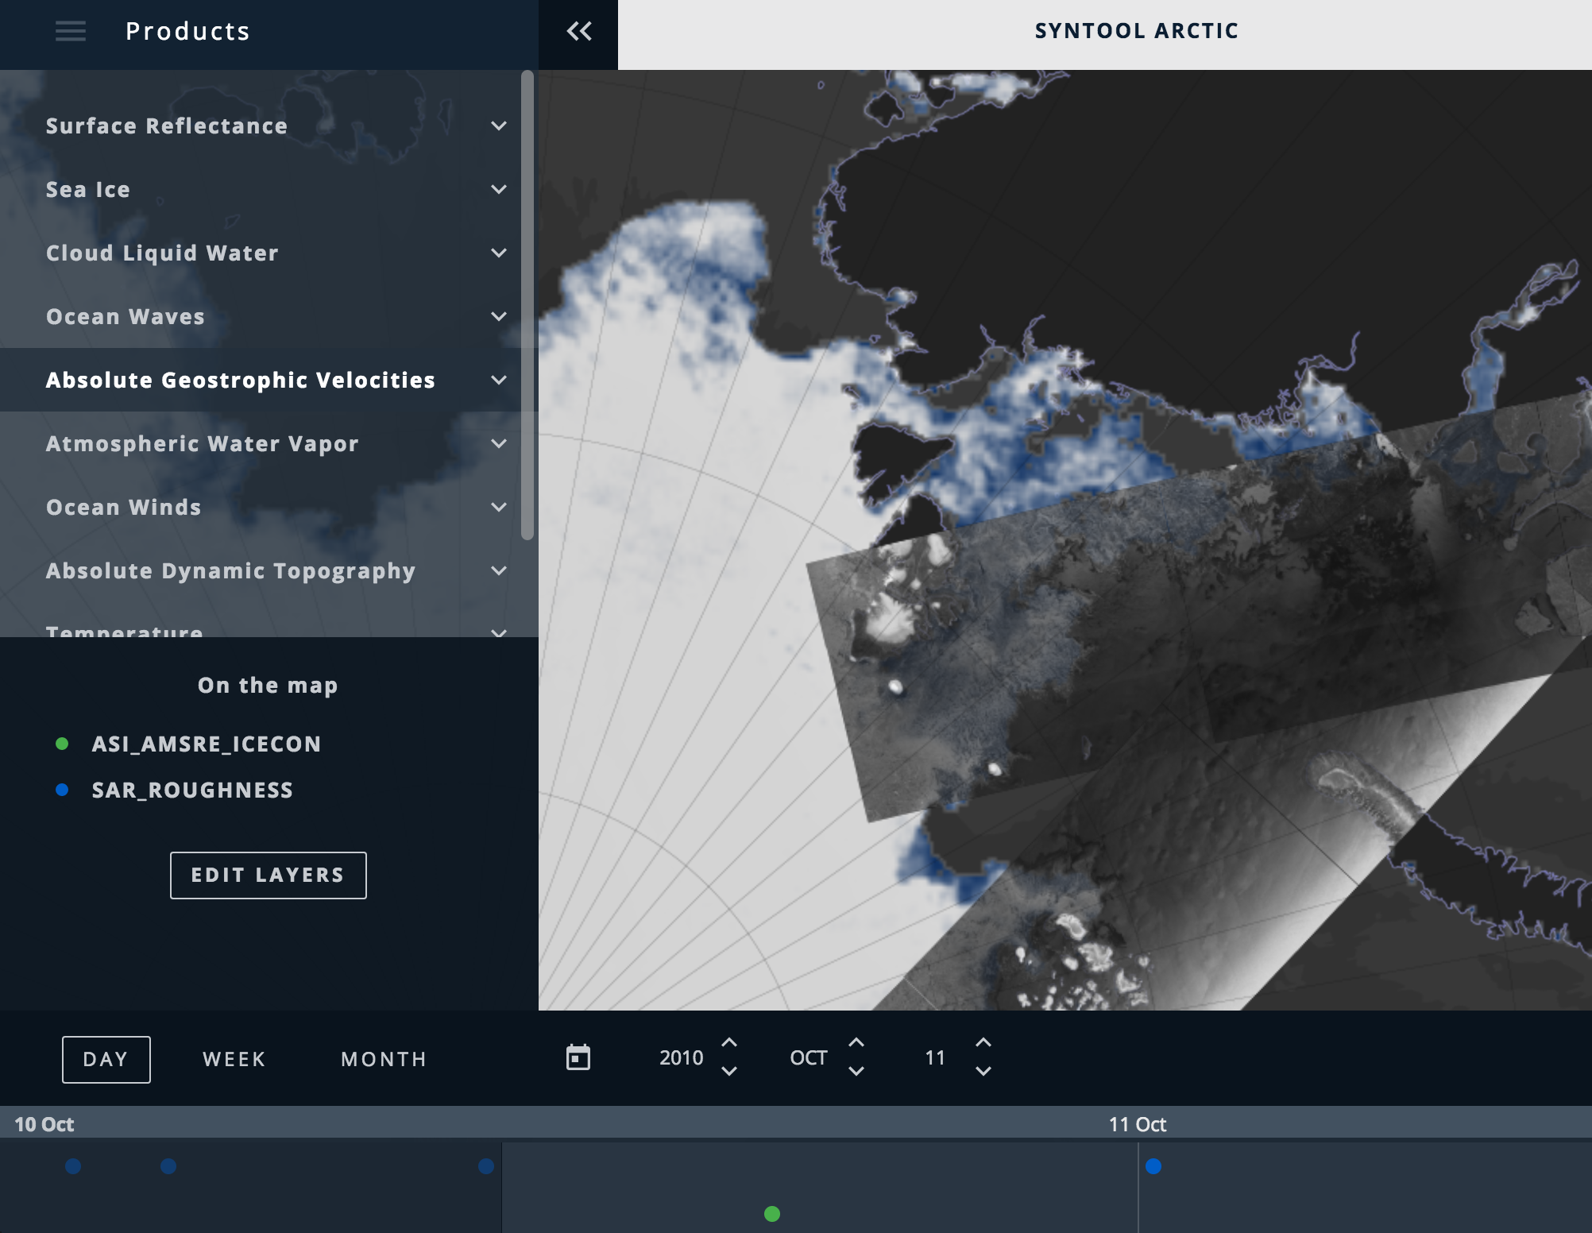Click second blue marker on 10 Oct

tap(168, 1166)
